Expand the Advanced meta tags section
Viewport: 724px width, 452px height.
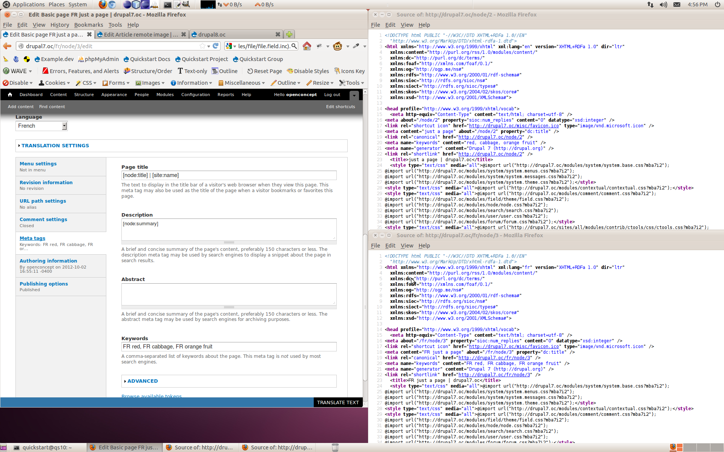[143, 381]
